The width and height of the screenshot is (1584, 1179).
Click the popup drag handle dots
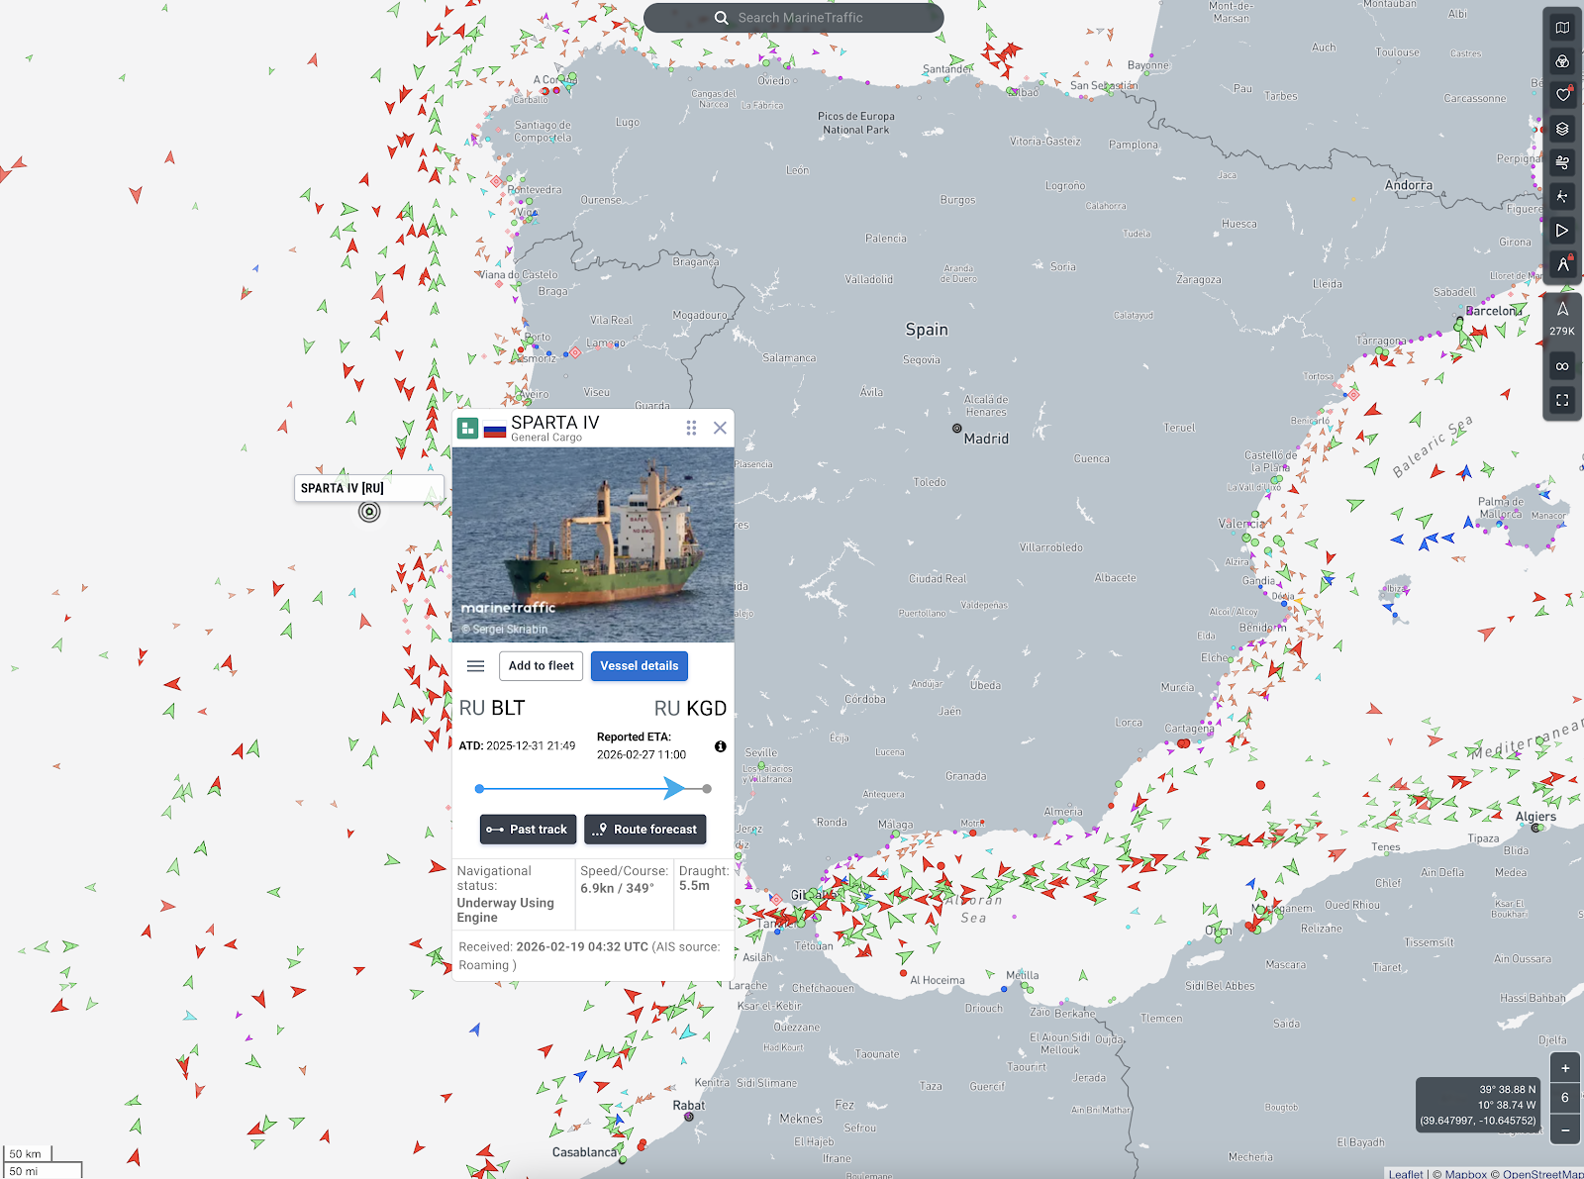click(691, 428)
